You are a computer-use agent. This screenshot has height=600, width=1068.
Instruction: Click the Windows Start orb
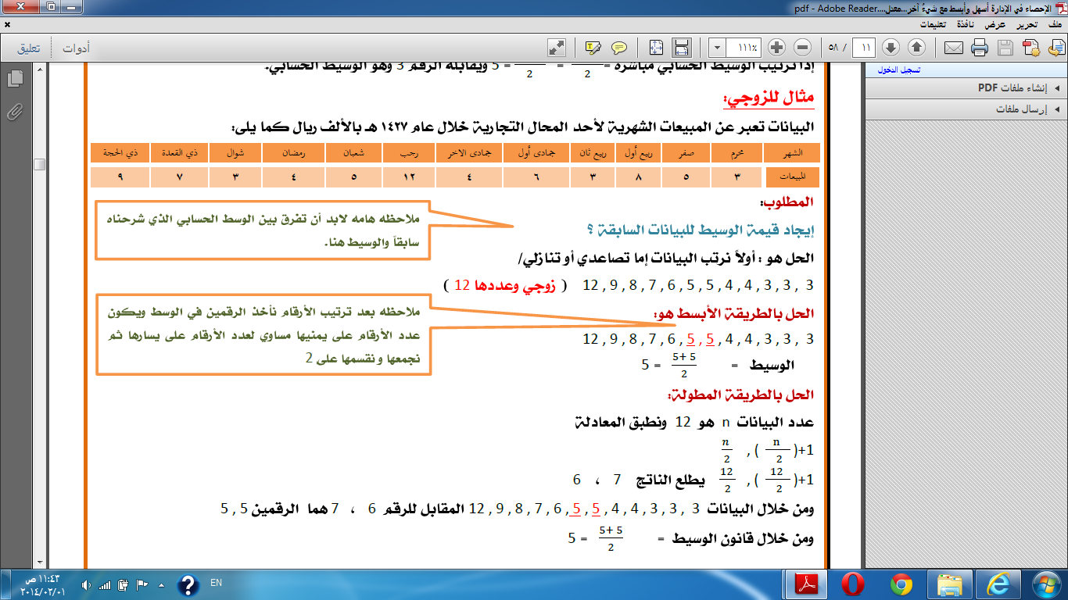pos(1045,584)
